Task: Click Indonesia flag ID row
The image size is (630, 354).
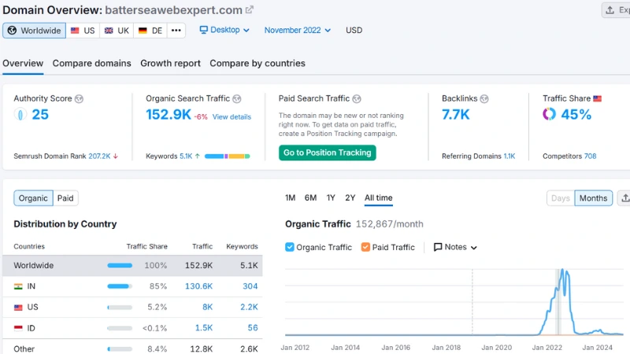Action: [132, 328]
